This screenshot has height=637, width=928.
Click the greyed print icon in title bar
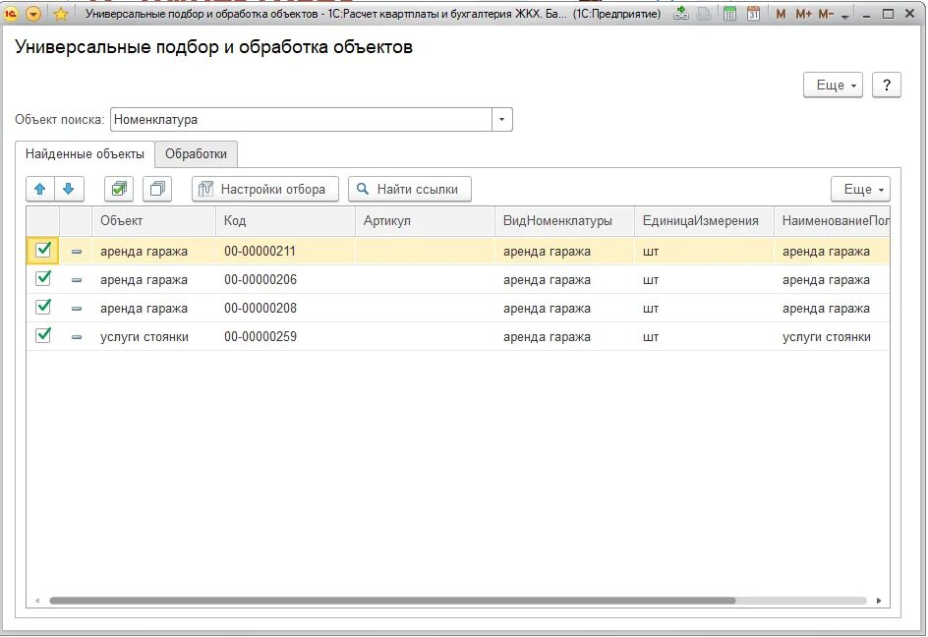(704, 13)
